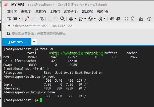Image resolution: width=154 pixels, height=107 pixels.
Task: Click the buffers value 193
Action: coord(115,57)
